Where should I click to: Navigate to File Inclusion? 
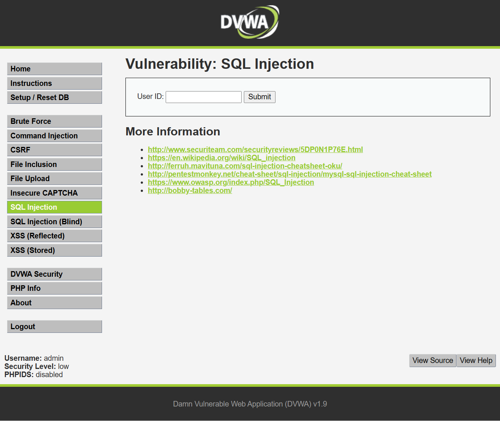point(54,164)
